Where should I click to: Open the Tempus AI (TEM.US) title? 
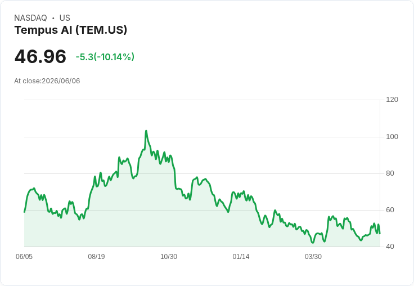[71, 30]
